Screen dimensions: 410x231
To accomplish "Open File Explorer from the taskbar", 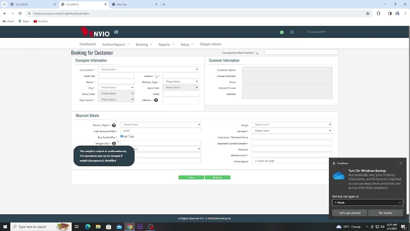I will click(98, 227).
